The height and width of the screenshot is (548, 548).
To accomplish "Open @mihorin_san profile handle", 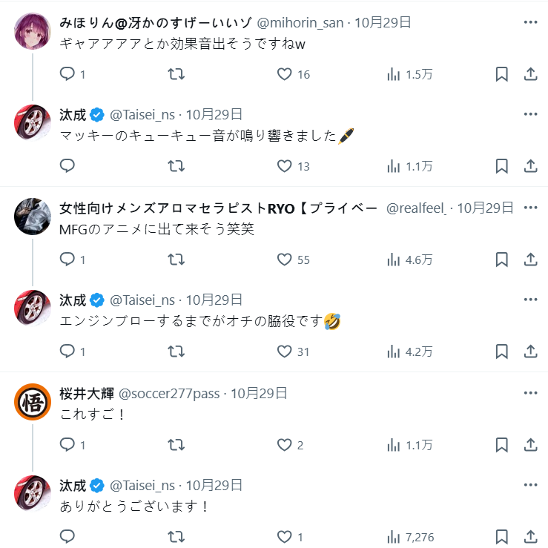I will click(x=300, y=22).
